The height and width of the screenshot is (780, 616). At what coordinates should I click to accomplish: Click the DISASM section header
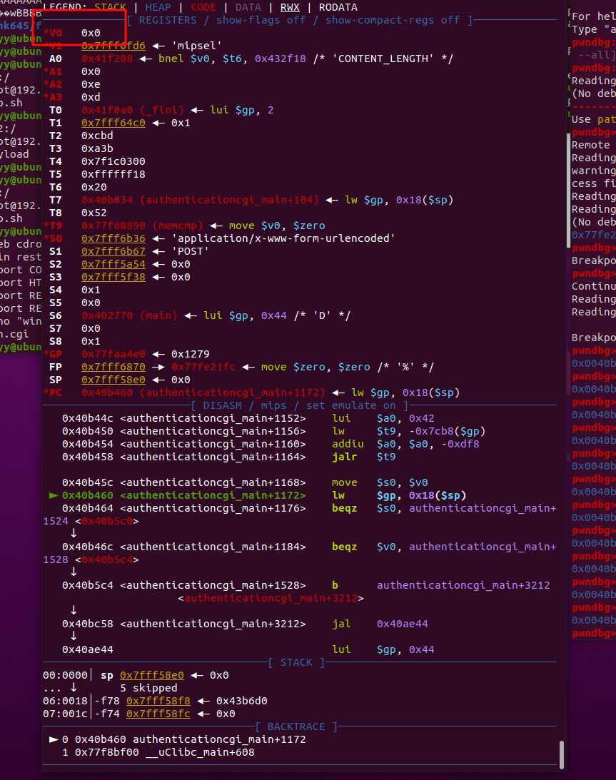point(300,406)
